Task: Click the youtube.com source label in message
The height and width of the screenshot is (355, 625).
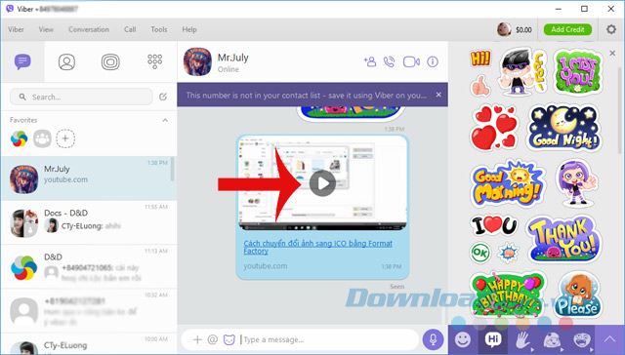Action: coord(265,266)
